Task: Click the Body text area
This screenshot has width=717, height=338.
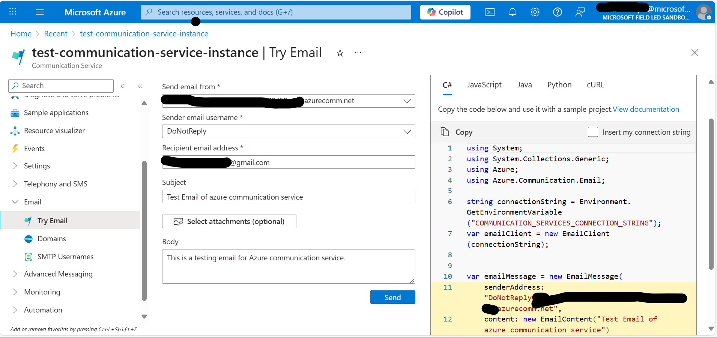Action: pyautogui.click(x=289, y=266)
